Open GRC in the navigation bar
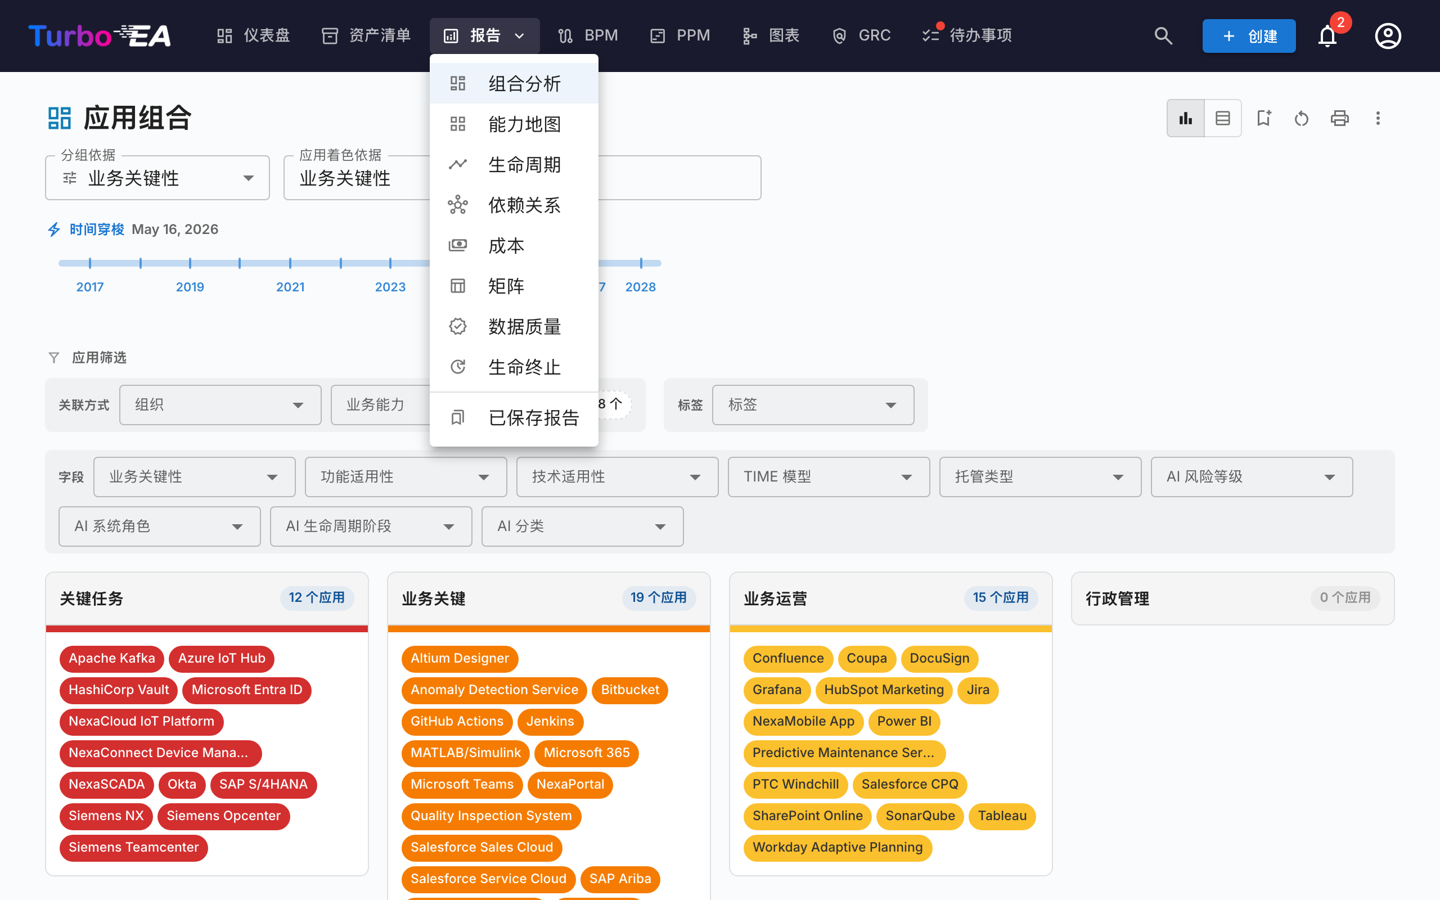Screen dimensions: 1440x900 click(861, 35)
